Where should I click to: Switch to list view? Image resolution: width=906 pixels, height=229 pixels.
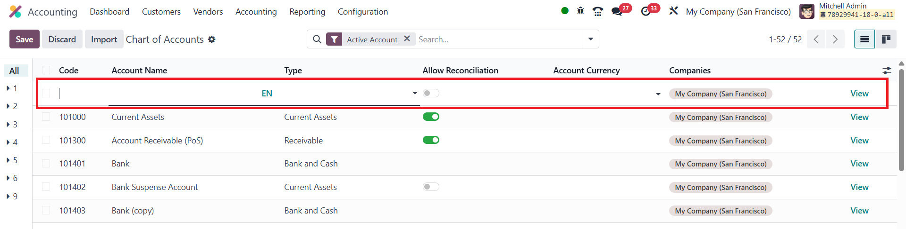click(864, 39)
